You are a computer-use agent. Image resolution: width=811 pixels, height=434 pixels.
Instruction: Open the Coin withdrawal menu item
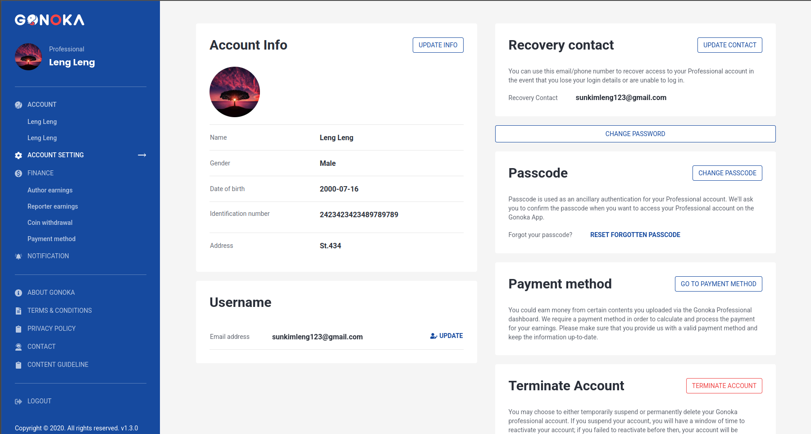(50, 223)
